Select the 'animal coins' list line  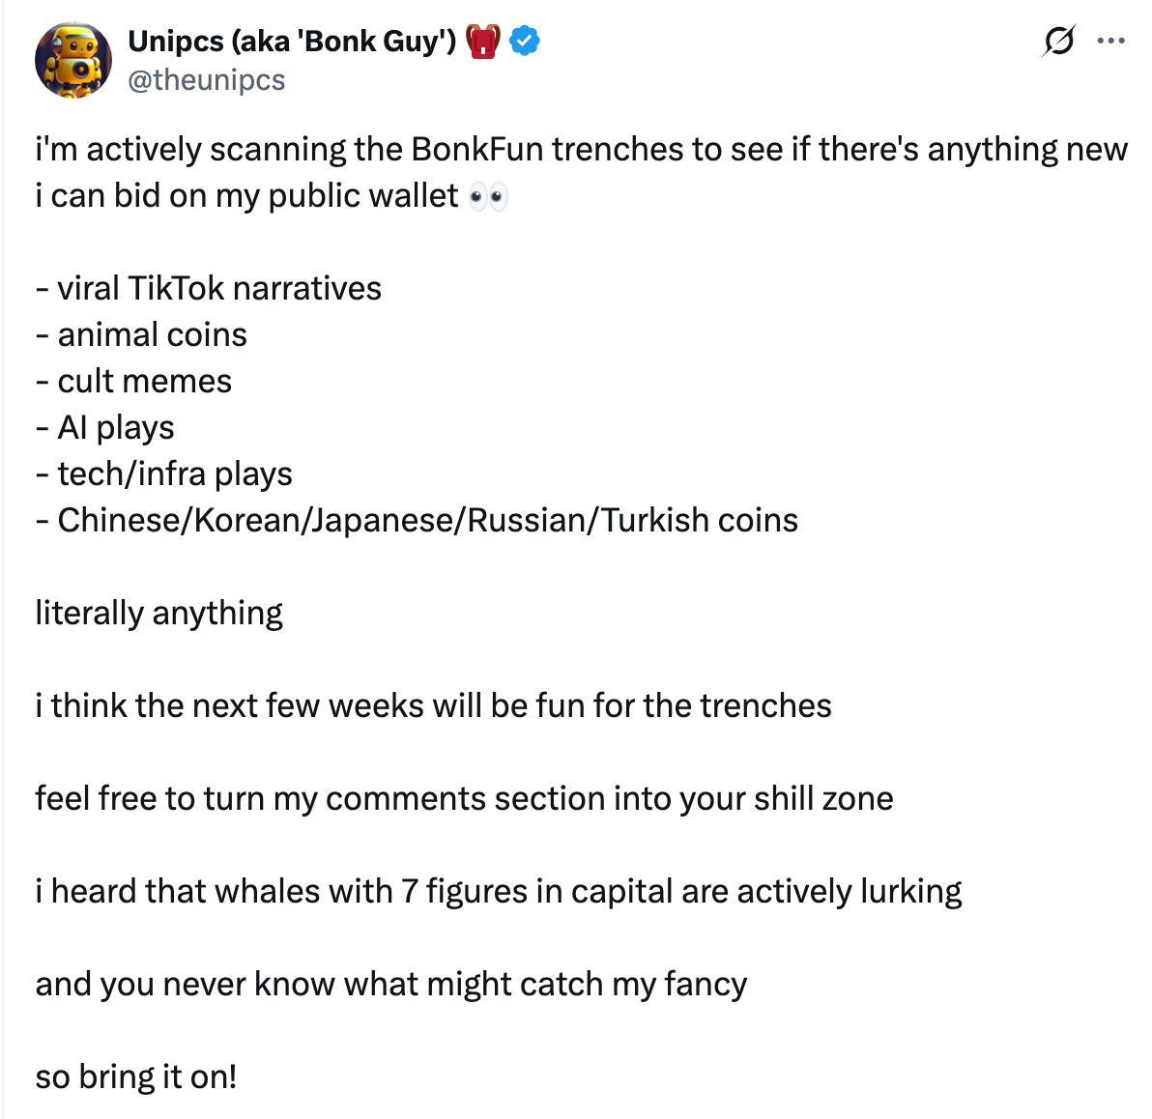click(x=141, y=335)
